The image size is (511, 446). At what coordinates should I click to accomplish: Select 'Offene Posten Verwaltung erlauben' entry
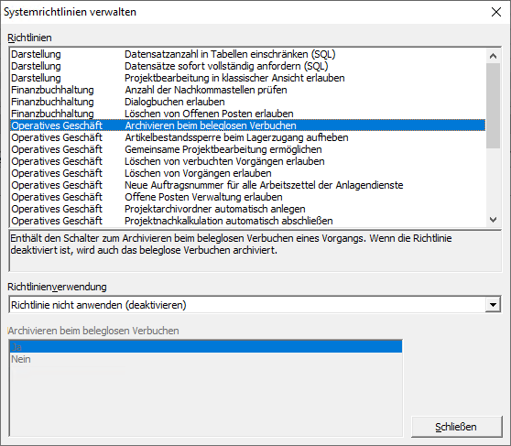[247, 197]
